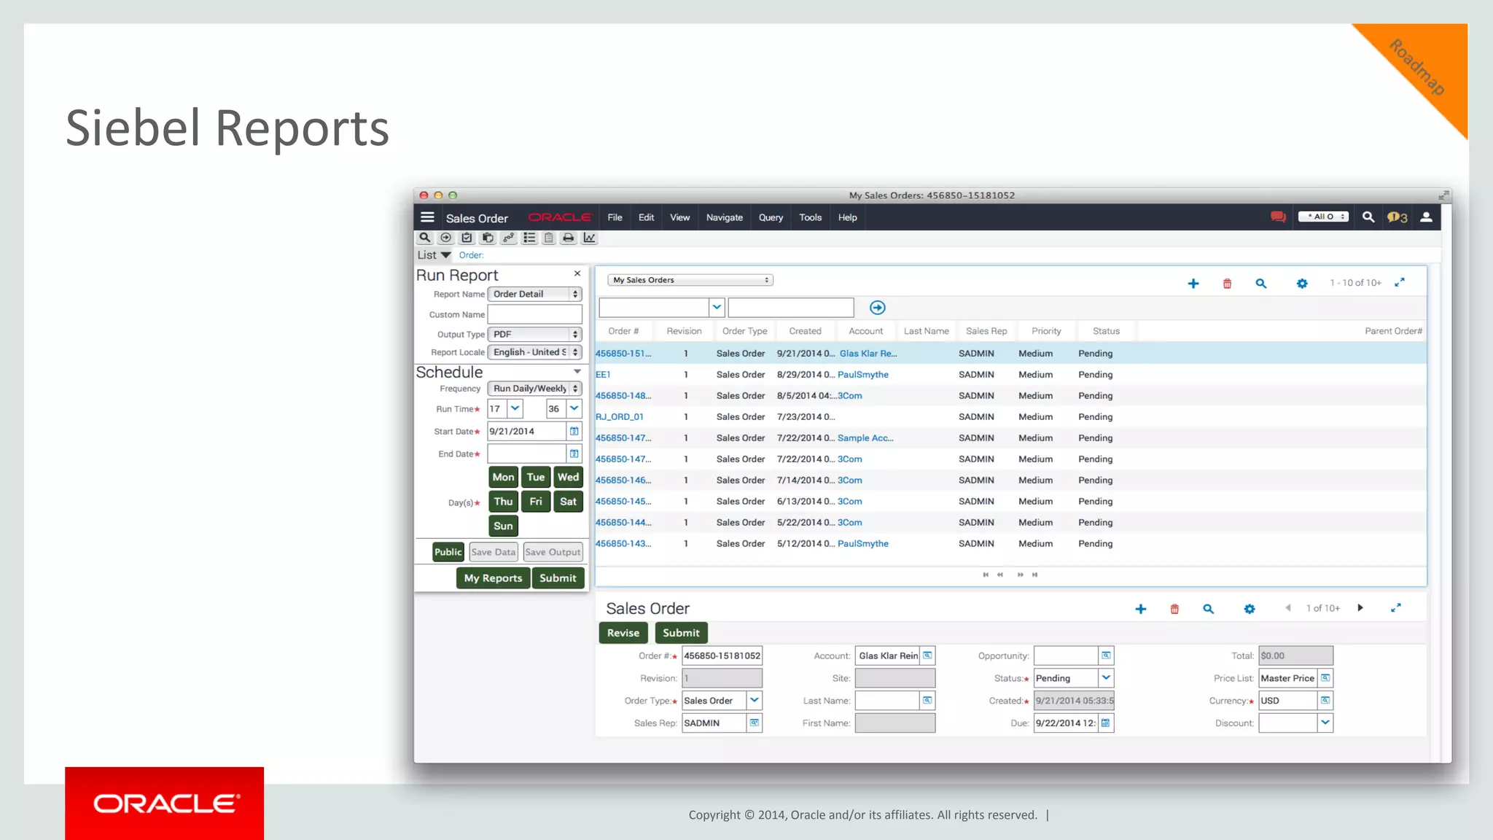This screenshot has height=840, width=1493.
Task: Click the connected nodes toolbar icon
Action: [x=508, y=238]
